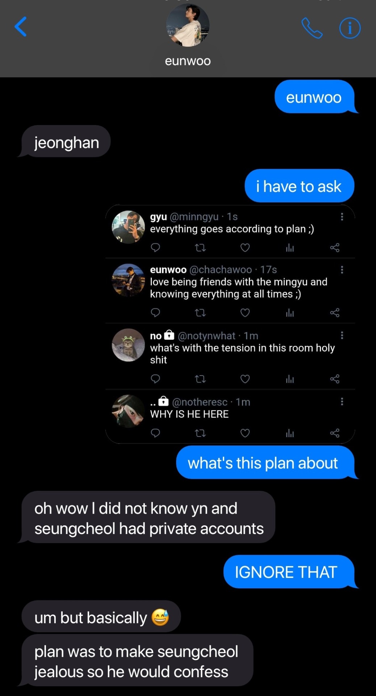376x696 pixels.
Task: Open the conversation info icon
Action: point(350,28)
